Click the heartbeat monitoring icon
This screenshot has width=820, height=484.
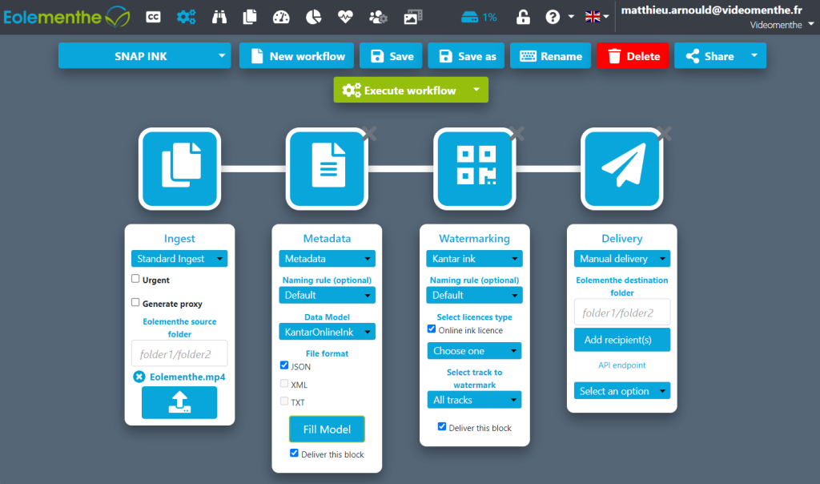(x=345, y=18)
